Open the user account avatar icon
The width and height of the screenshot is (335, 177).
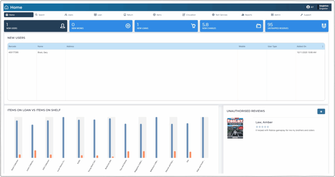(x=308, y=7)
